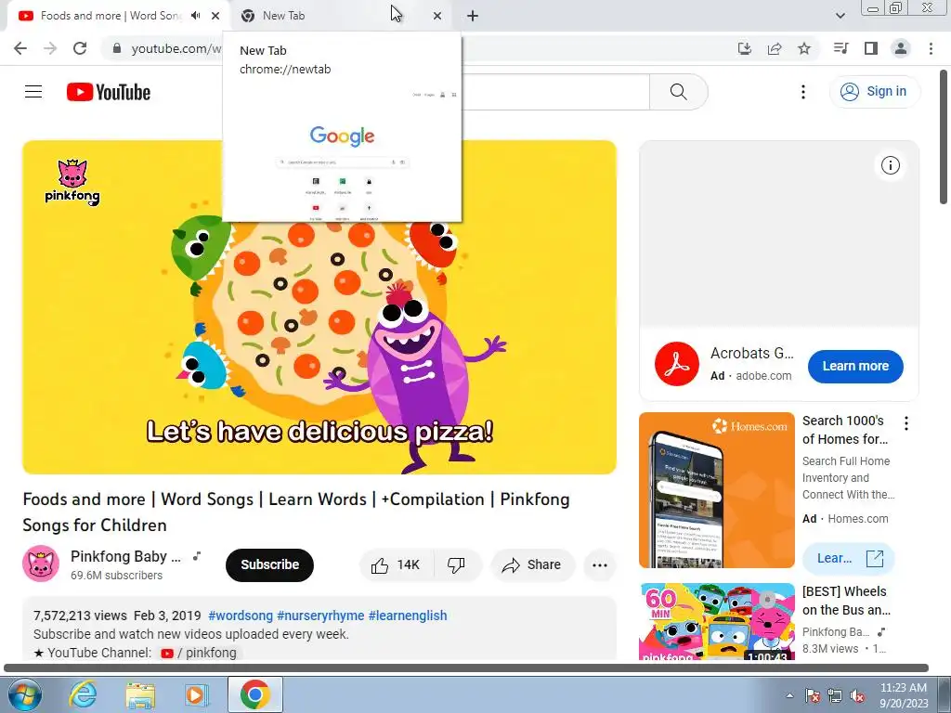This screenshot has height=713, width=951.
Task: Open the #wordsong hashtag
Action: (241, 616)
